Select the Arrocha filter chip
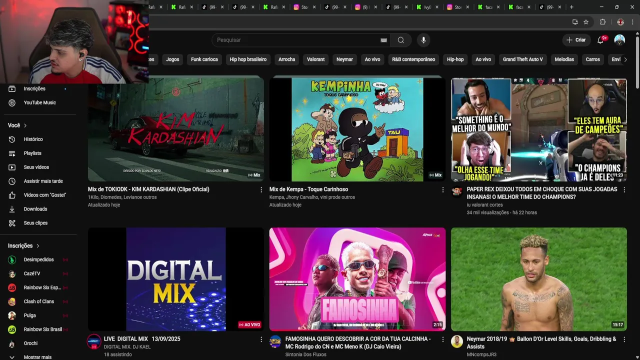Screen dimensions: 640x360 click(286, 59)
